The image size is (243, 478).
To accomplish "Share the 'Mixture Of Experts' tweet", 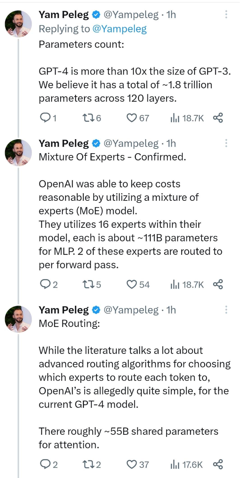I will [x=218, y=284].
